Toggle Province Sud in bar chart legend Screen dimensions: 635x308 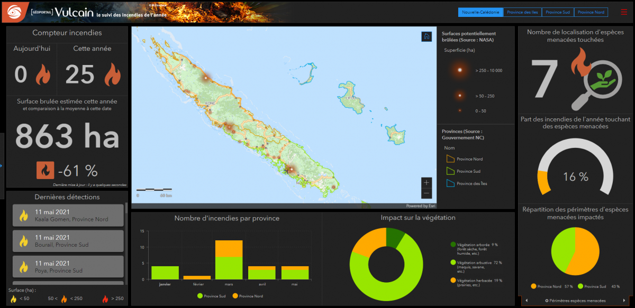pyautogui.click(x=211, y=296)
